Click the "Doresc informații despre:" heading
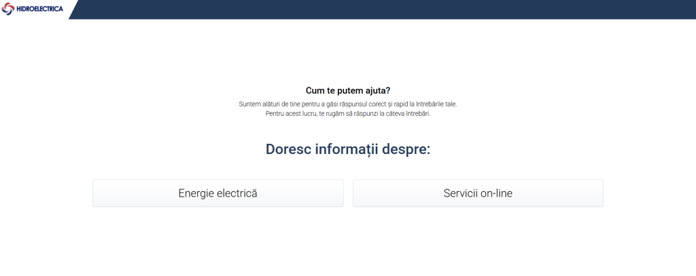The height and width of the screenshot is (276, 696). click(348, 149)
